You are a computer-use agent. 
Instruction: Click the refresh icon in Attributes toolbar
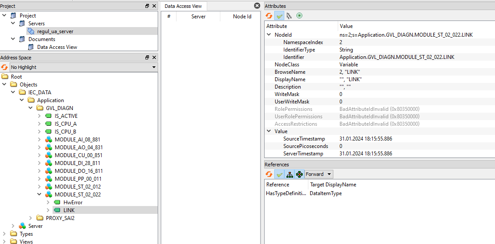(269, 16)
